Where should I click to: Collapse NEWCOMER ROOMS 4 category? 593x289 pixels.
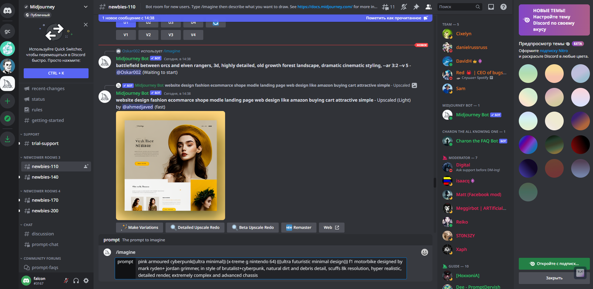[40, 191]
